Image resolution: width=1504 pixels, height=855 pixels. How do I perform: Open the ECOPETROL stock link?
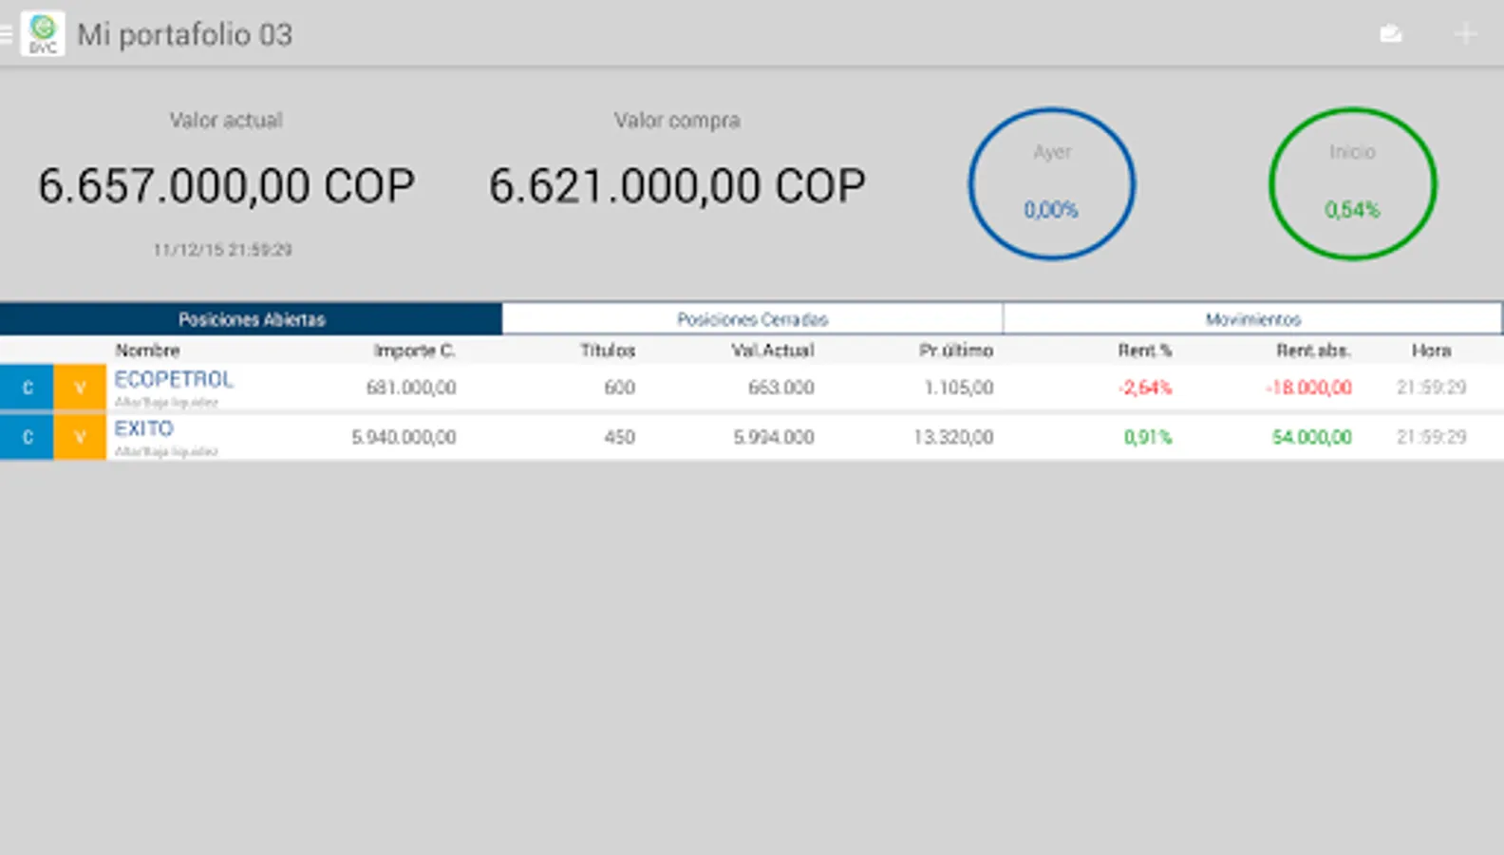pos(174,379)
